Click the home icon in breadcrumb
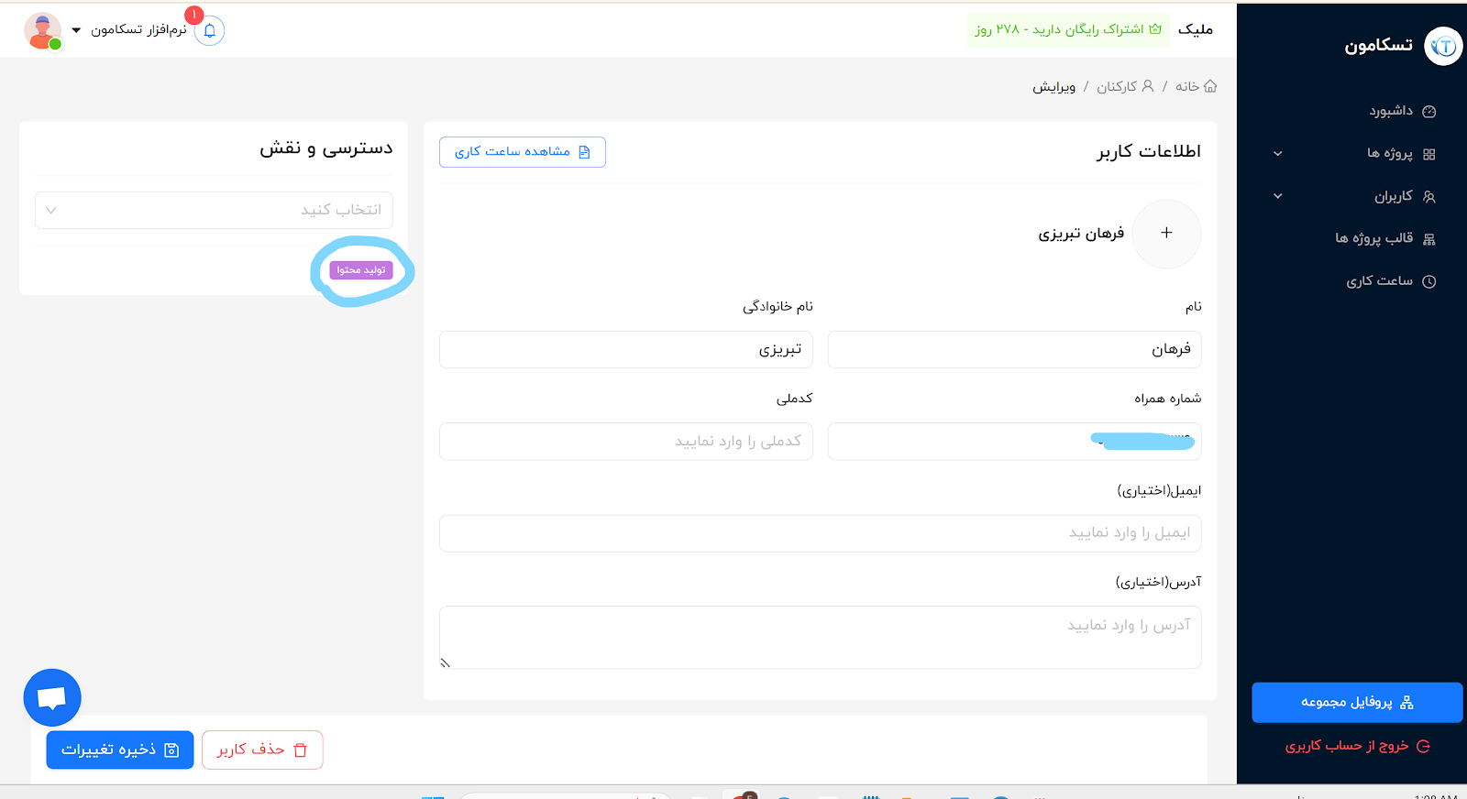The image size is (1467, 799). pos(1210,86)
